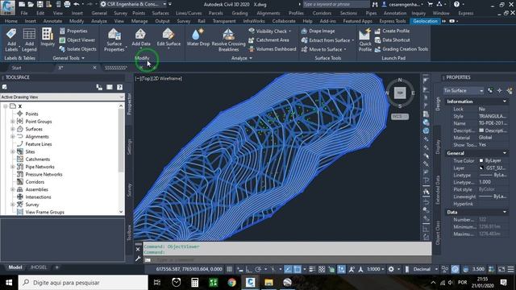Expand the Sites tree node
Screen dimensions: 516x290
[x=13, y=151]
